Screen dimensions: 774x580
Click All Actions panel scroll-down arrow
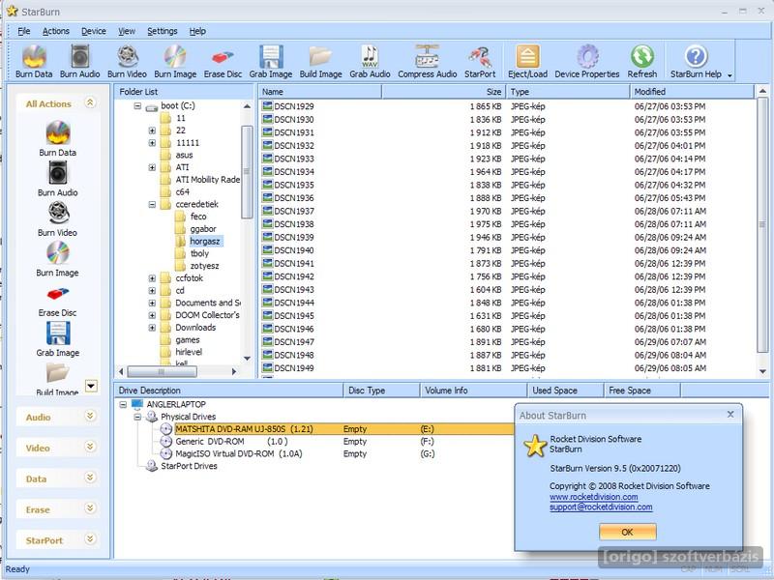pyautogui.click(x=91, y=386)
